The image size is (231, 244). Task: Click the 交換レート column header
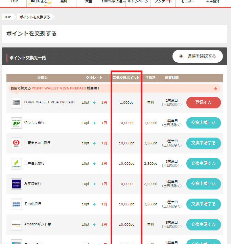(x=94, y=78)
